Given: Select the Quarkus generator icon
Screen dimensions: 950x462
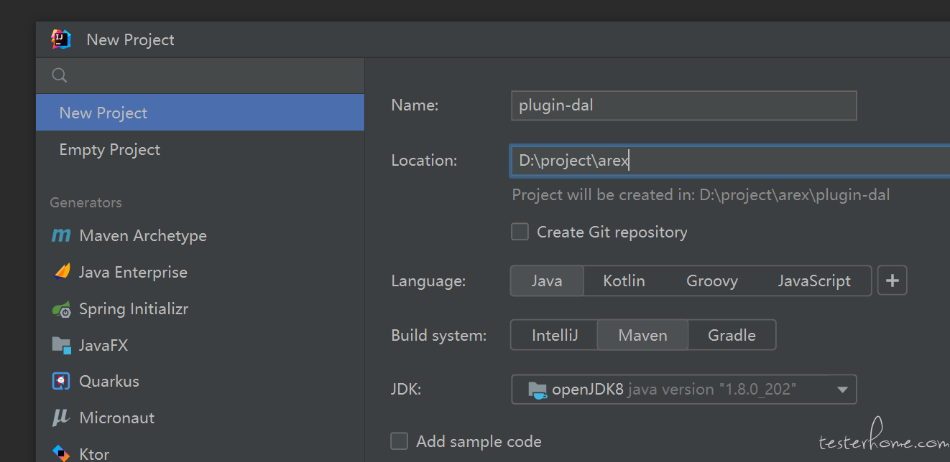Looking at the screenshot, I should pyautogui.click(x=61, y=381).
